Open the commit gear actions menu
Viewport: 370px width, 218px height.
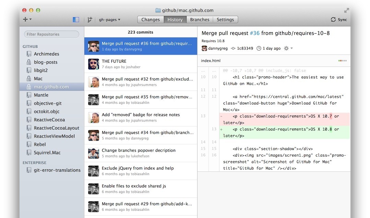286,48
